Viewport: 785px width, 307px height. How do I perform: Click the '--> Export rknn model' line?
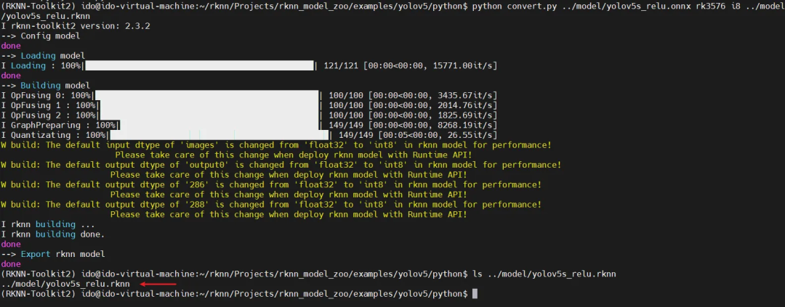point(53,254)
